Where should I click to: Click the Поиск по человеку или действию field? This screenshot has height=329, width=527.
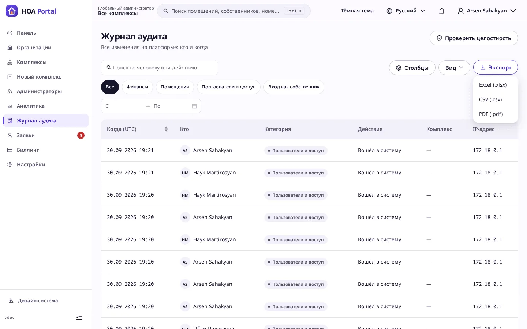[160, 68]
